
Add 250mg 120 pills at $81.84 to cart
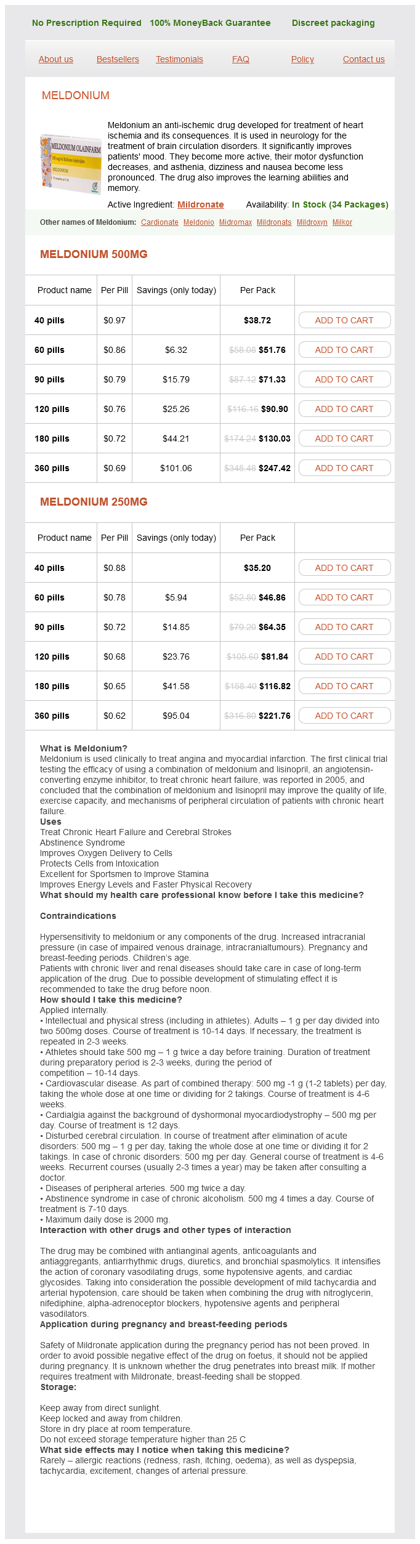[x=344, y=657]
